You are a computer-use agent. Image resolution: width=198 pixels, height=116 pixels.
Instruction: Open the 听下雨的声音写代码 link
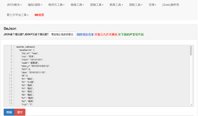(131, 35)
